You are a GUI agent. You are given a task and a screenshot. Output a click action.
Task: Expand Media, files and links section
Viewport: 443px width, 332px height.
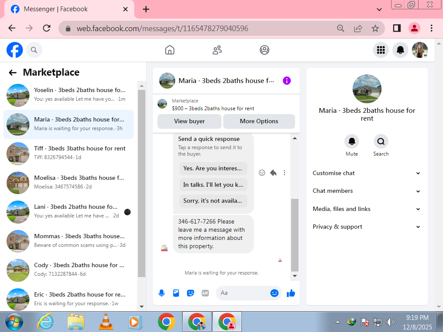point(366,209)
